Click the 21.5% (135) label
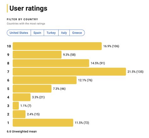 tap(135, 72)
